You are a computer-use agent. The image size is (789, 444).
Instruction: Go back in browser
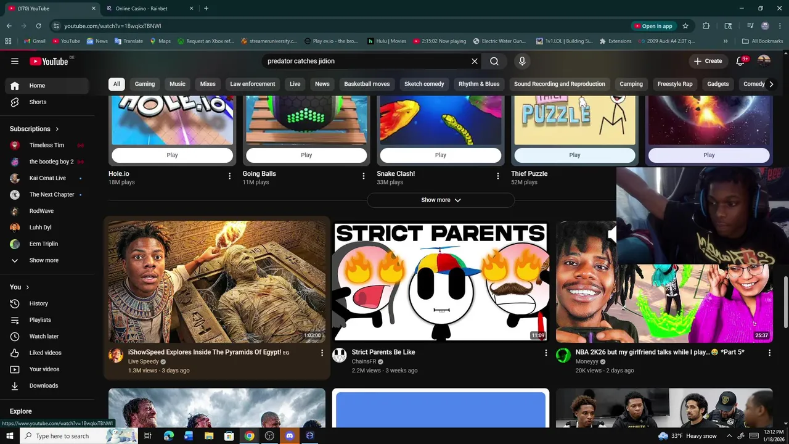(9, 26)
